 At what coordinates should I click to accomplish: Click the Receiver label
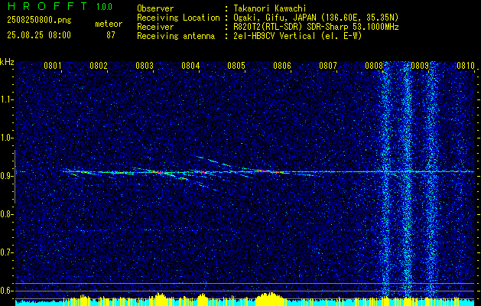pos(155,27)
